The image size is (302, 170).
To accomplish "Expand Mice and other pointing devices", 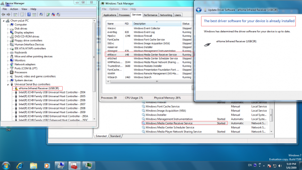I will [8, 56].
